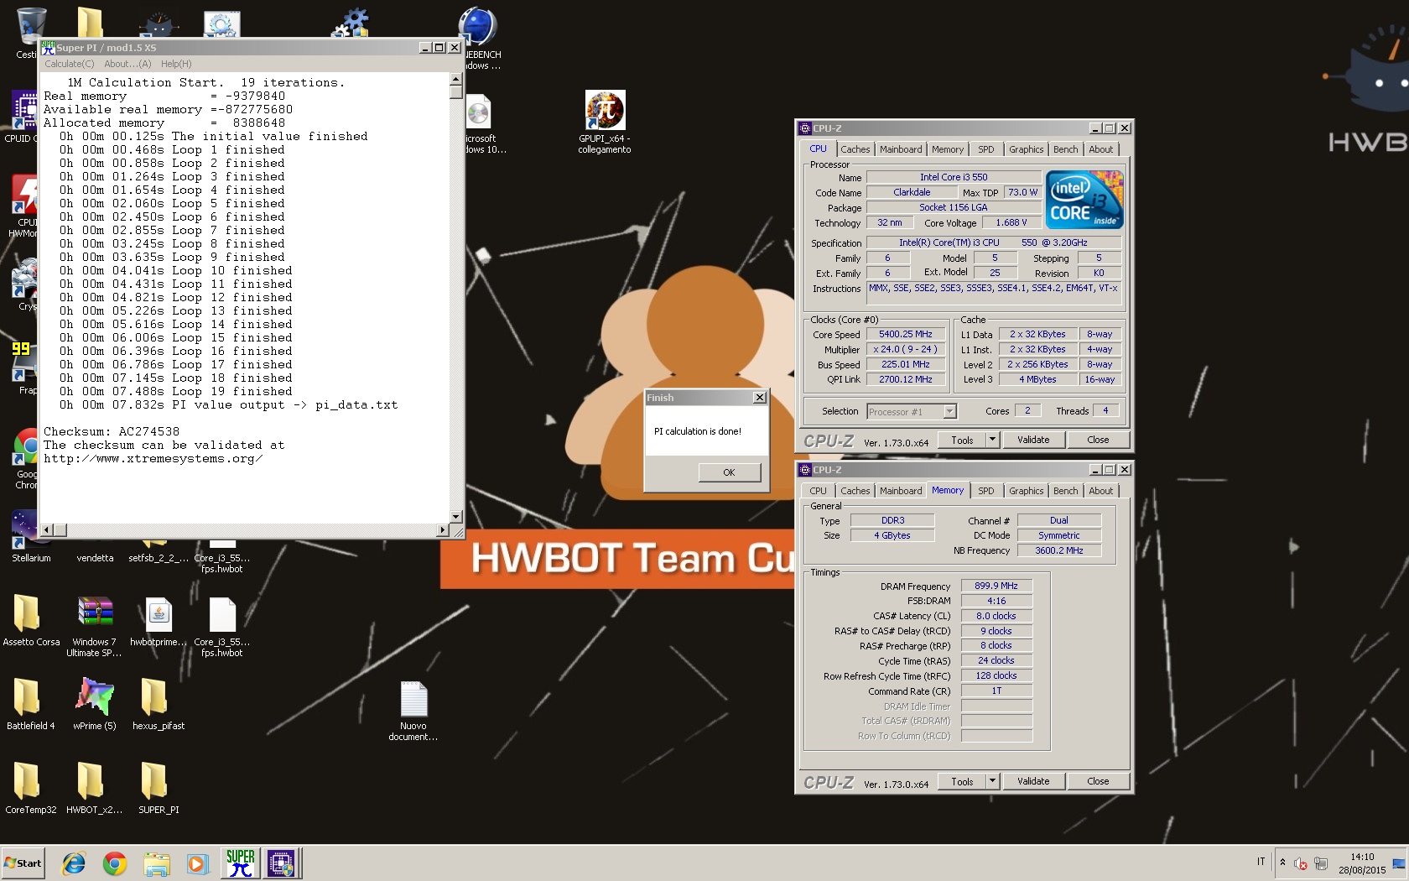
Task: Open Windows Explorer from taskbar
Action: pyautogui.click(x=156, y=863)
